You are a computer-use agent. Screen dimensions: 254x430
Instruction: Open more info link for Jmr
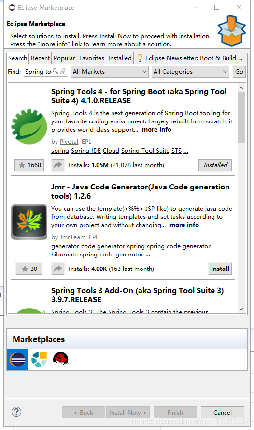(x=184, y=225)
